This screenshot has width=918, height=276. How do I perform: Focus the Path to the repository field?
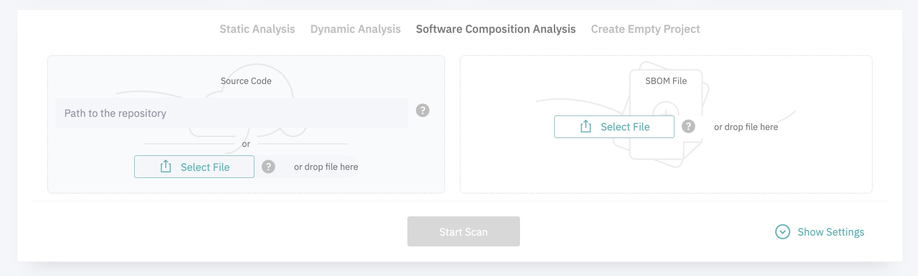(231, 113)
